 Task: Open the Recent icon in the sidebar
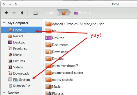point(10,36)
